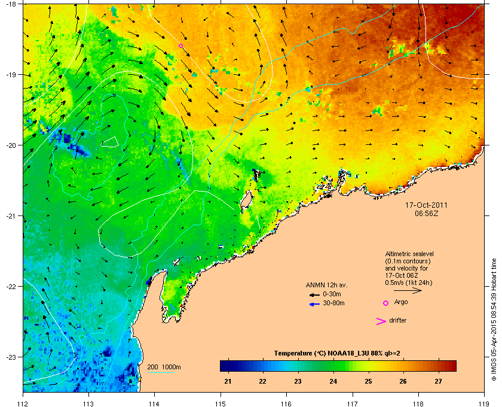
Task: Click the '200 1000m' isobath label
Action: 164,367
